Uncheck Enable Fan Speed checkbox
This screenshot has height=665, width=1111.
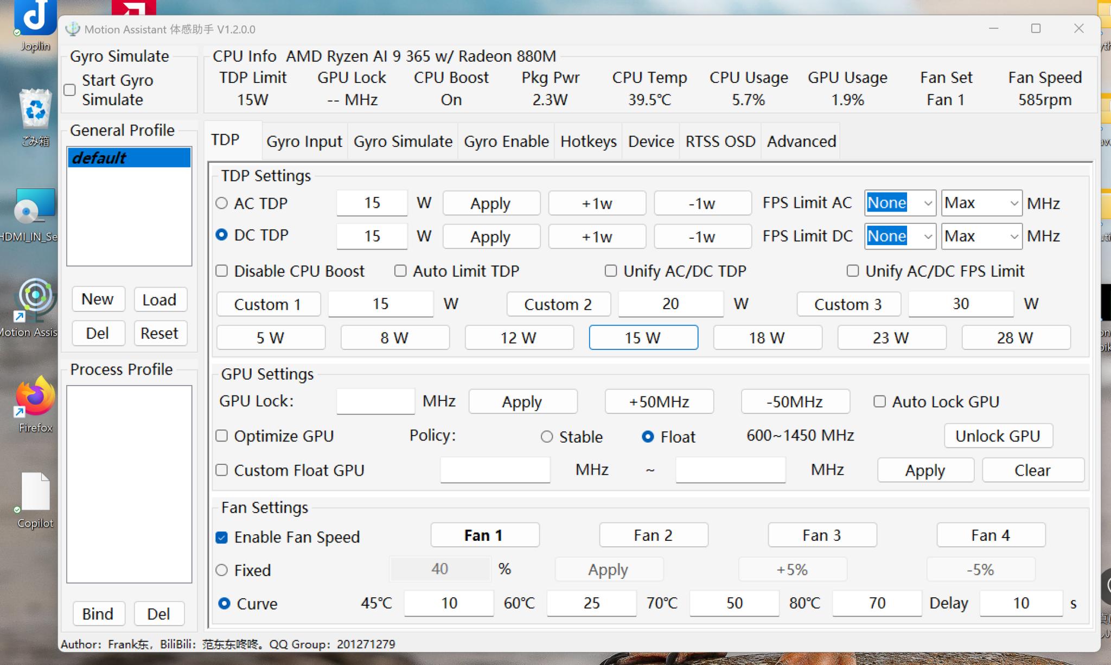click(222, 538)
